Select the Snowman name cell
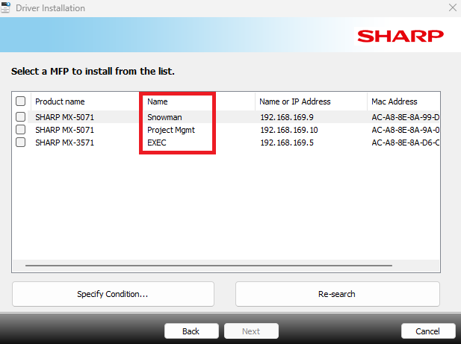The height and width of the screenshot is (344, 461). (x=164, y=117)
